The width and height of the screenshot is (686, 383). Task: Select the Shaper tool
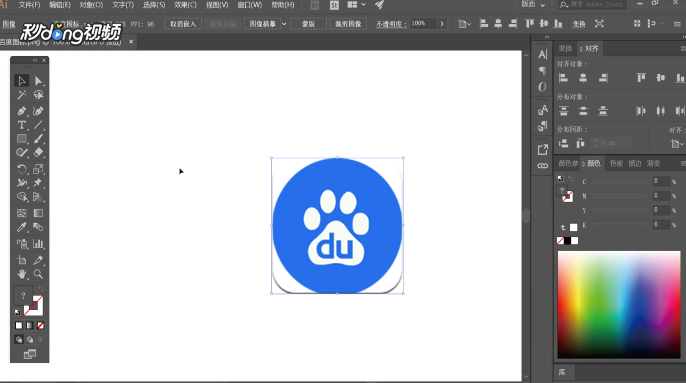(x=21, y=153)
